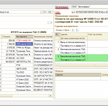Click payment purpose 'ЗА ЗАПЧАСТИ ПО С...'
The height and width of the screenshot is (106, 108).
43,76
